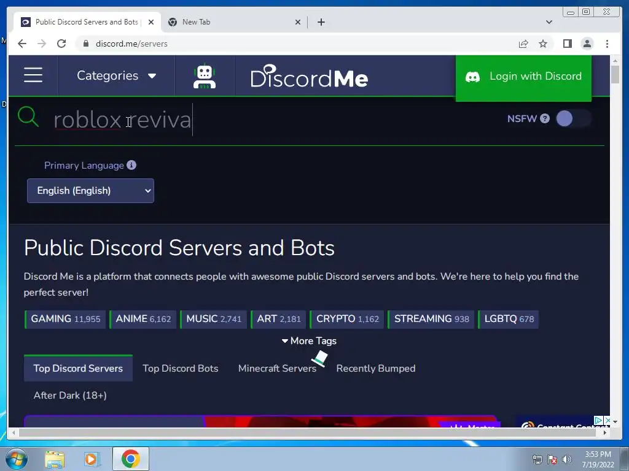The image size is (629, 471).
Task: Switch to the New Tab browser tab
Action: tap(235, 22)
